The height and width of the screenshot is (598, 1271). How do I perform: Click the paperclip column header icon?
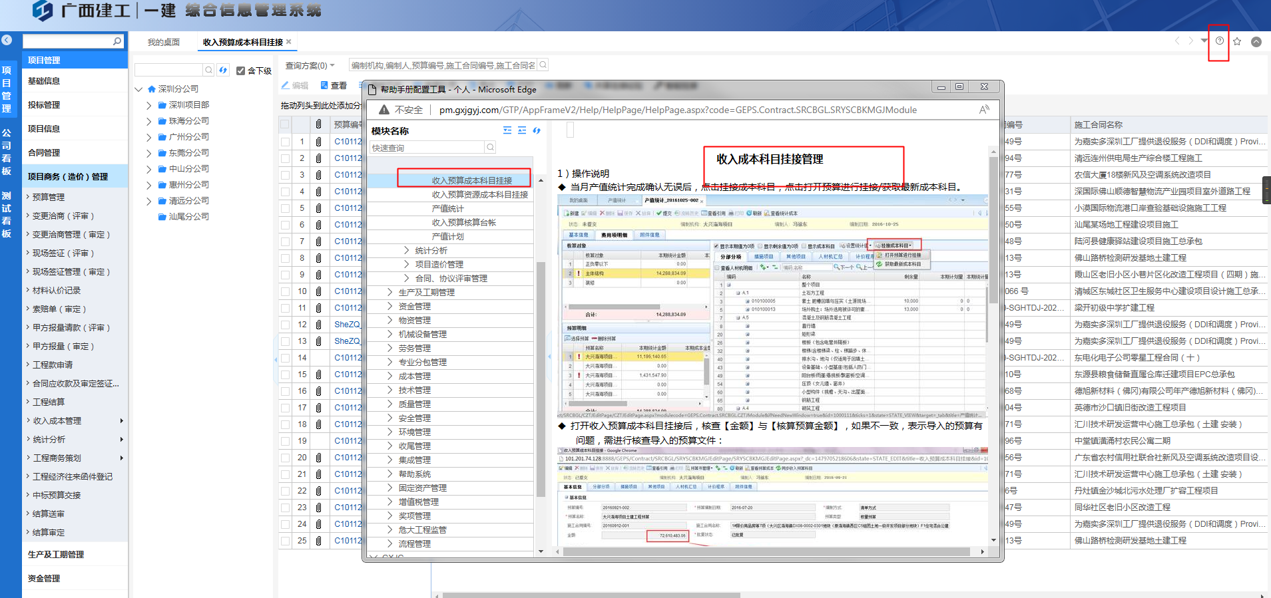coord(318,124)
